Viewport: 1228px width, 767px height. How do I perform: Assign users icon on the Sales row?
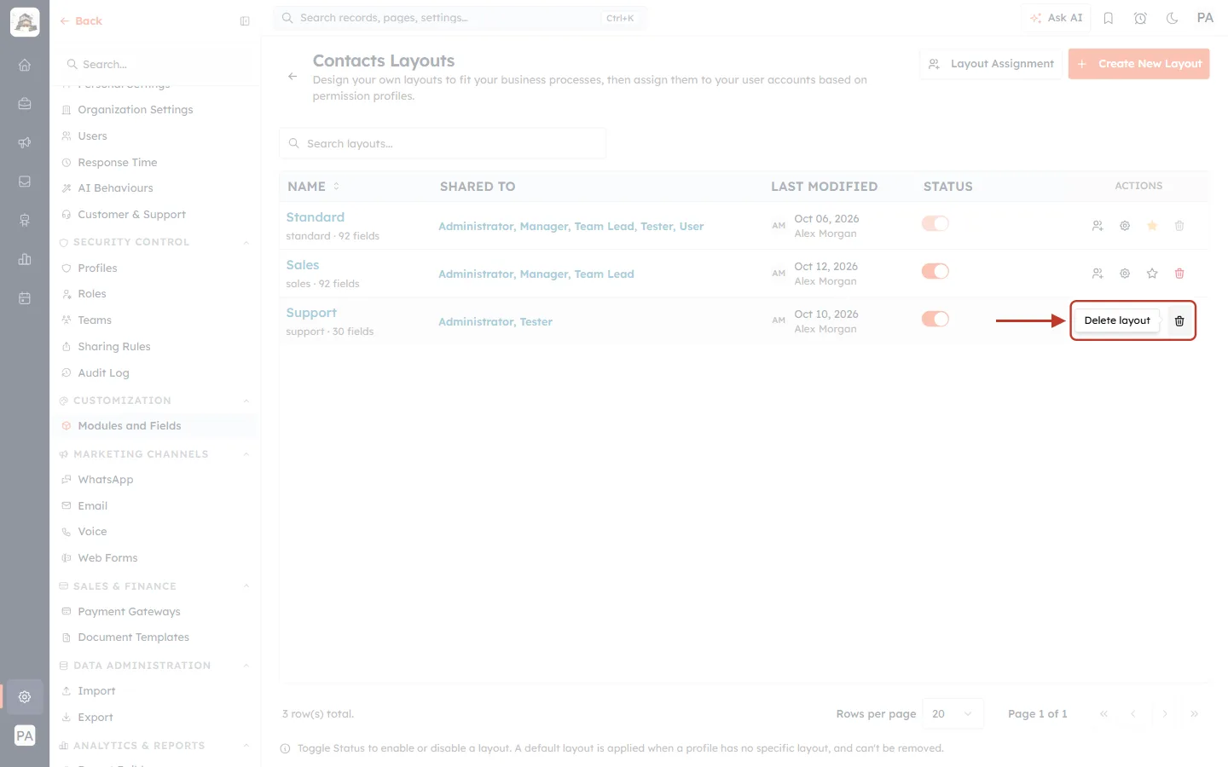coord(1098,274)
